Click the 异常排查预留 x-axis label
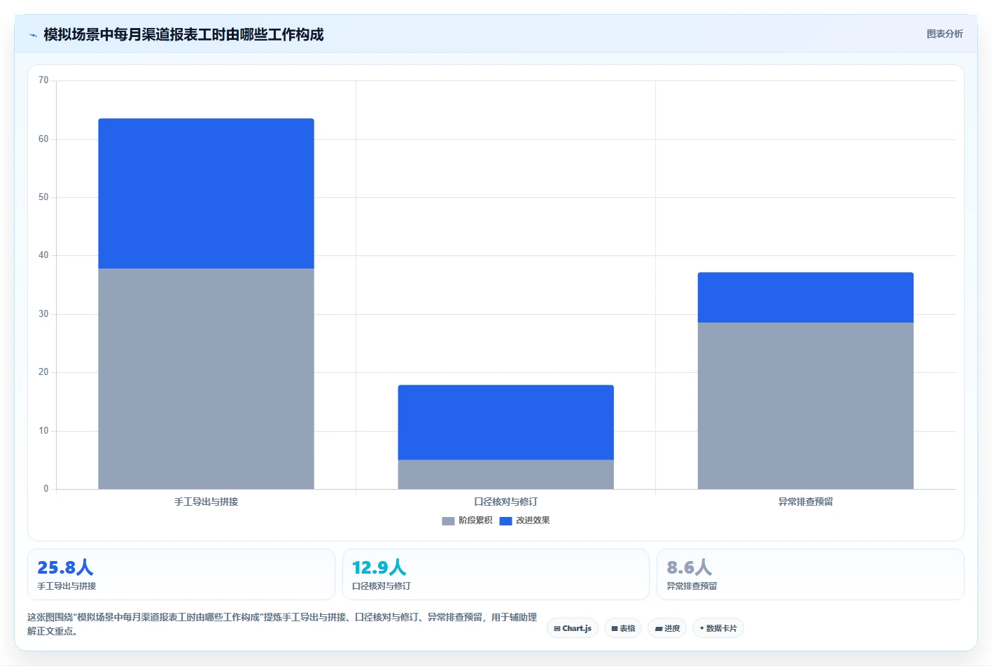The width and height of the screenshot is (992, 666). pyautogui.click(x=805, y=502)
